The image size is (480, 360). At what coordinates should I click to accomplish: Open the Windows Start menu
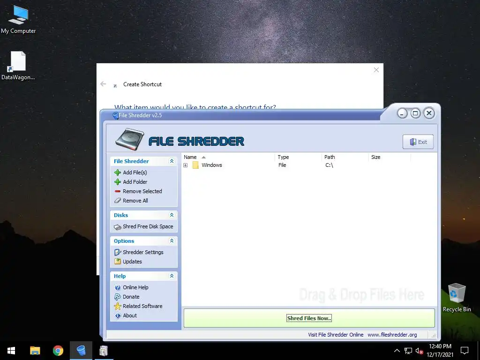click(x=11, y=351)
